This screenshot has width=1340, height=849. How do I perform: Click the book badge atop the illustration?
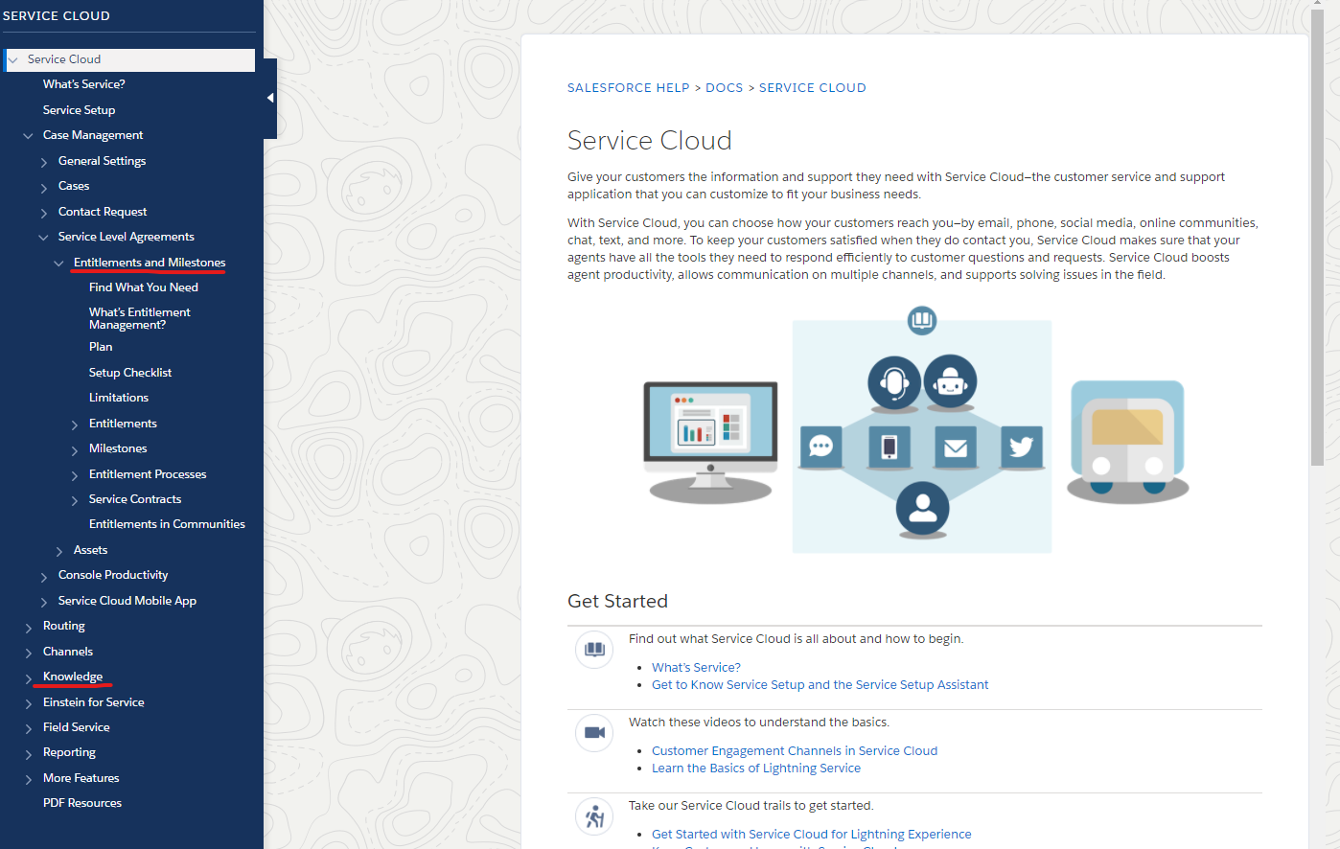point(922,320)
